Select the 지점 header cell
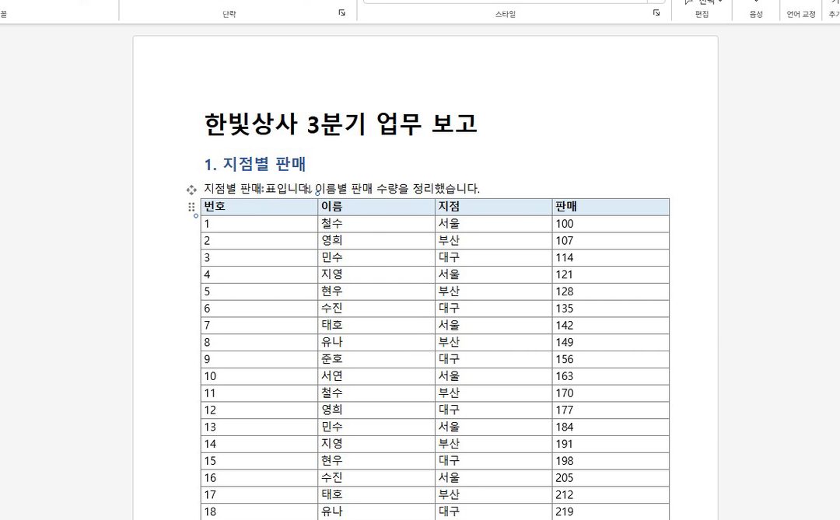Screen dimensions: 840x520 493,207
